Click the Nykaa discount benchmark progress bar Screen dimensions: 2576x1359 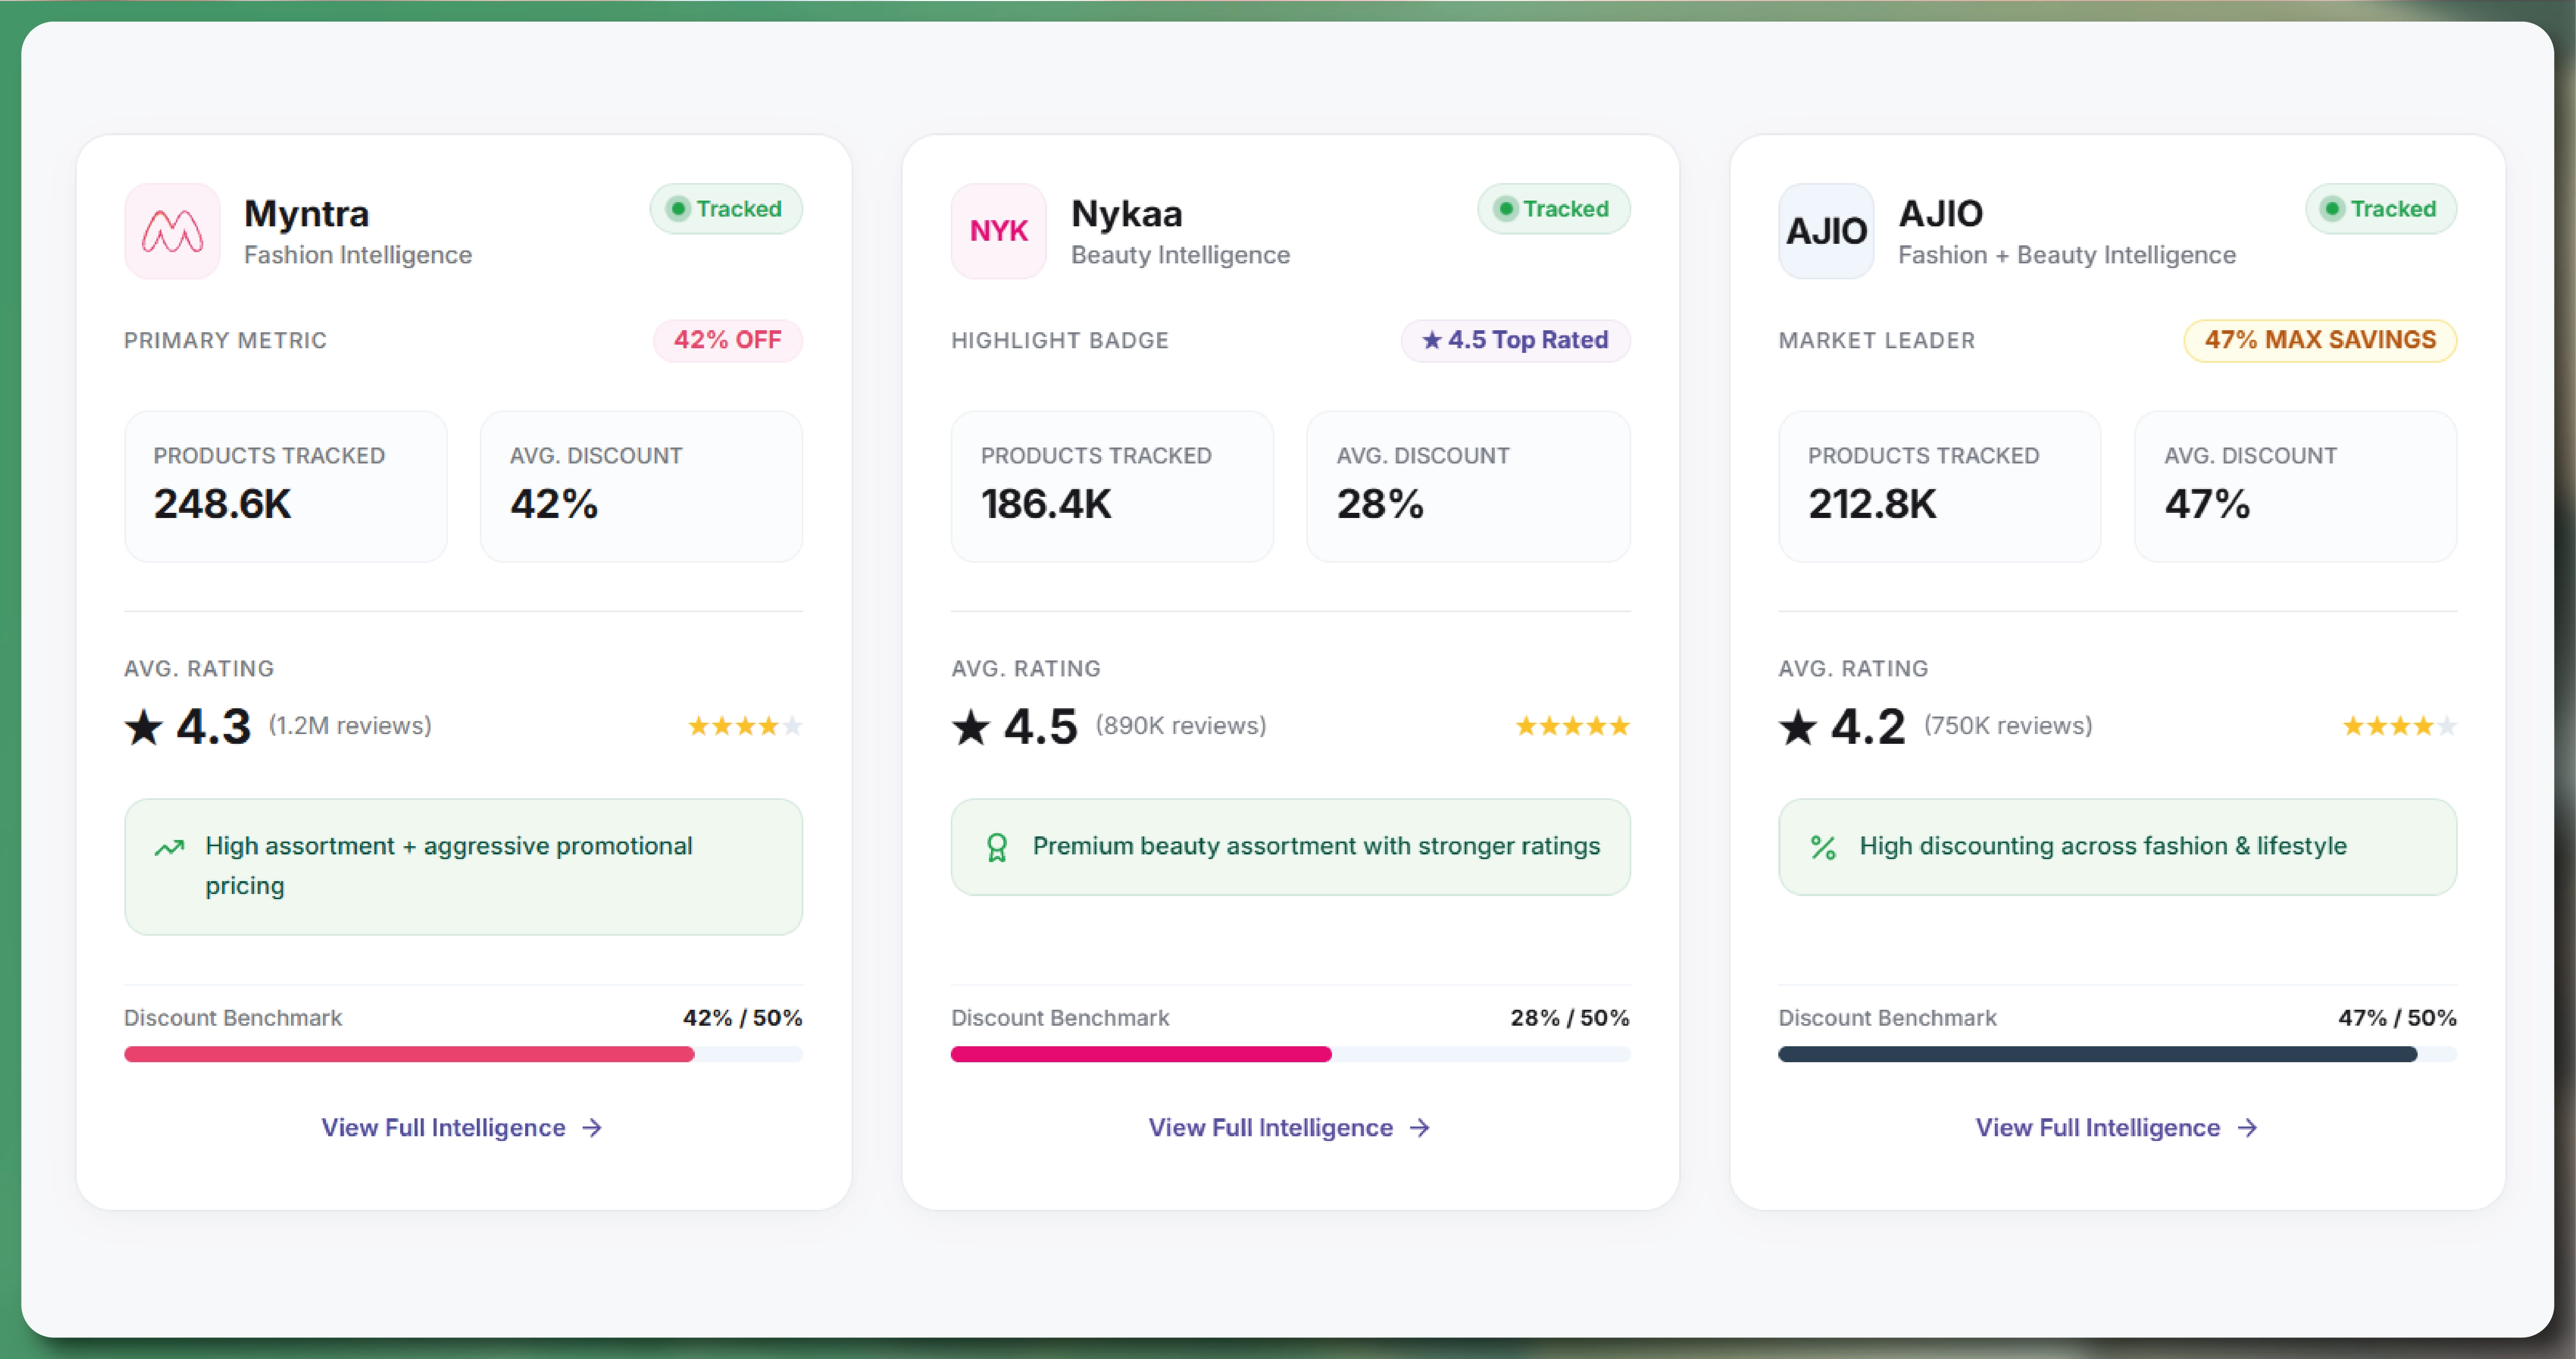[x=1291, y=1054]
